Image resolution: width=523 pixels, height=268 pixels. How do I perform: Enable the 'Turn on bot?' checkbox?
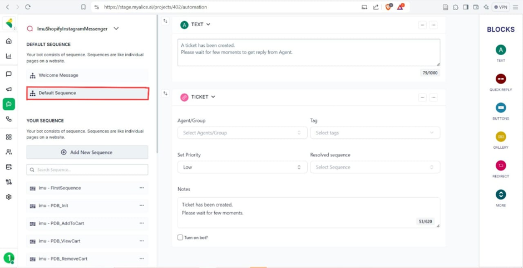click(180, 237)
